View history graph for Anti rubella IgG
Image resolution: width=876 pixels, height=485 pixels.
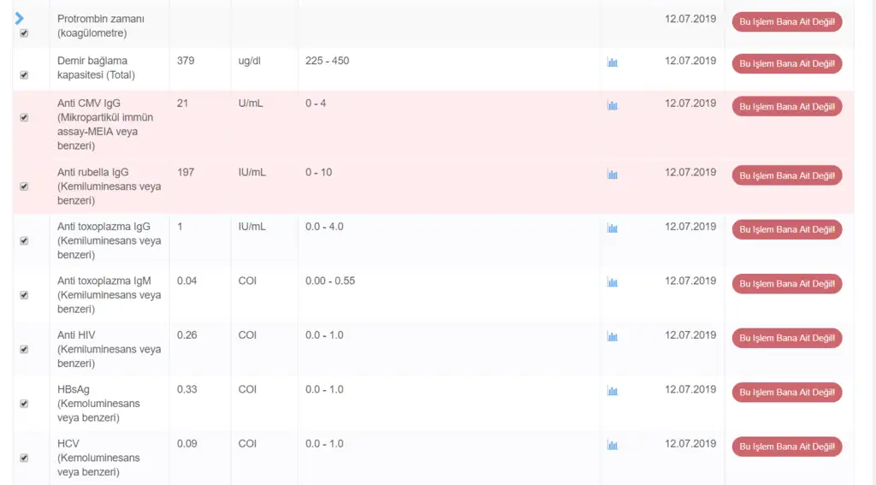coord(612,174)
